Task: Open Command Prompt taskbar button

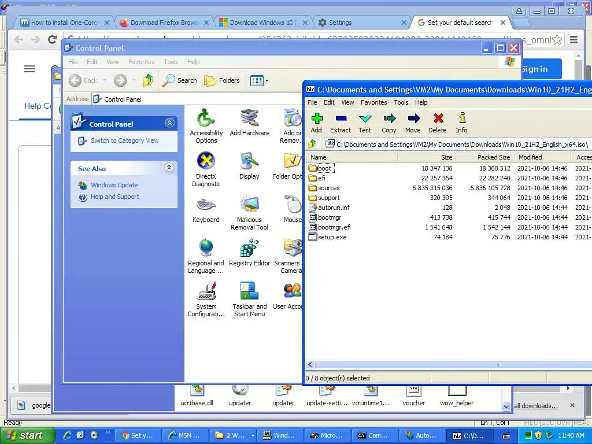Action: pos(375,435)
